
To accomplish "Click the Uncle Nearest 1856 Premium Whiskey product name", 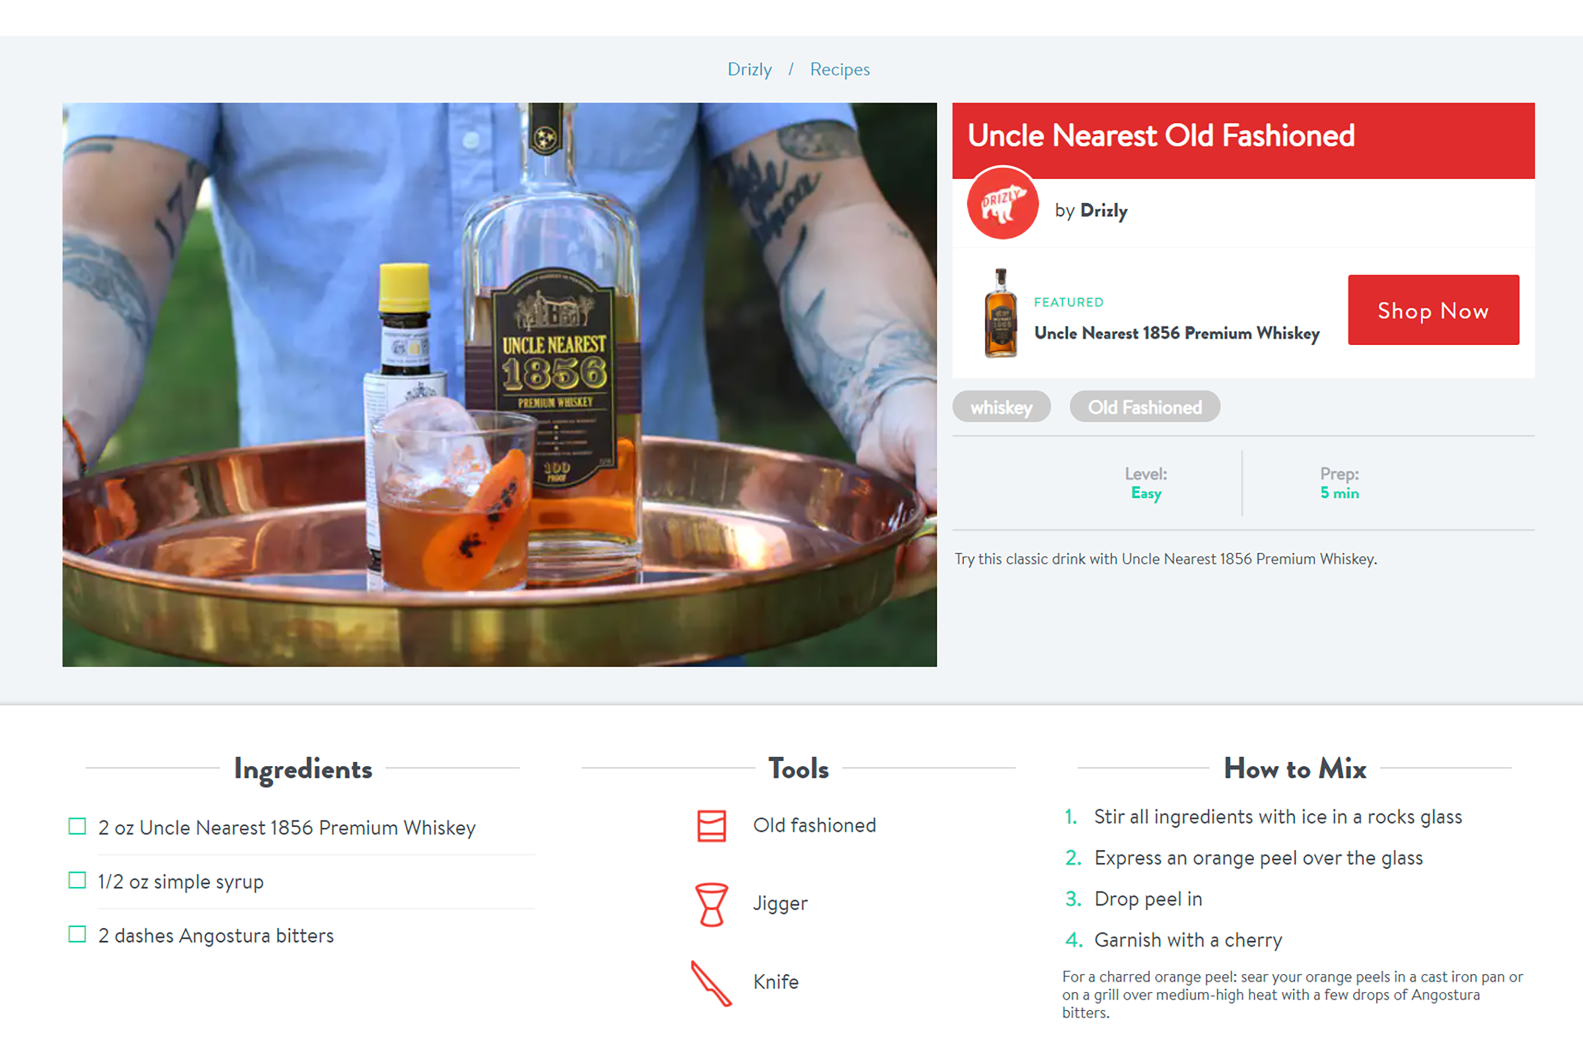I will point(1176,333).
